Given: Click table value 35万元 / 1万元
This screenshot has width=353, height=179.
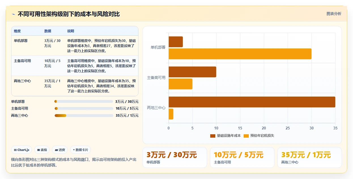Looking at the screenshot, I should 52,84.
